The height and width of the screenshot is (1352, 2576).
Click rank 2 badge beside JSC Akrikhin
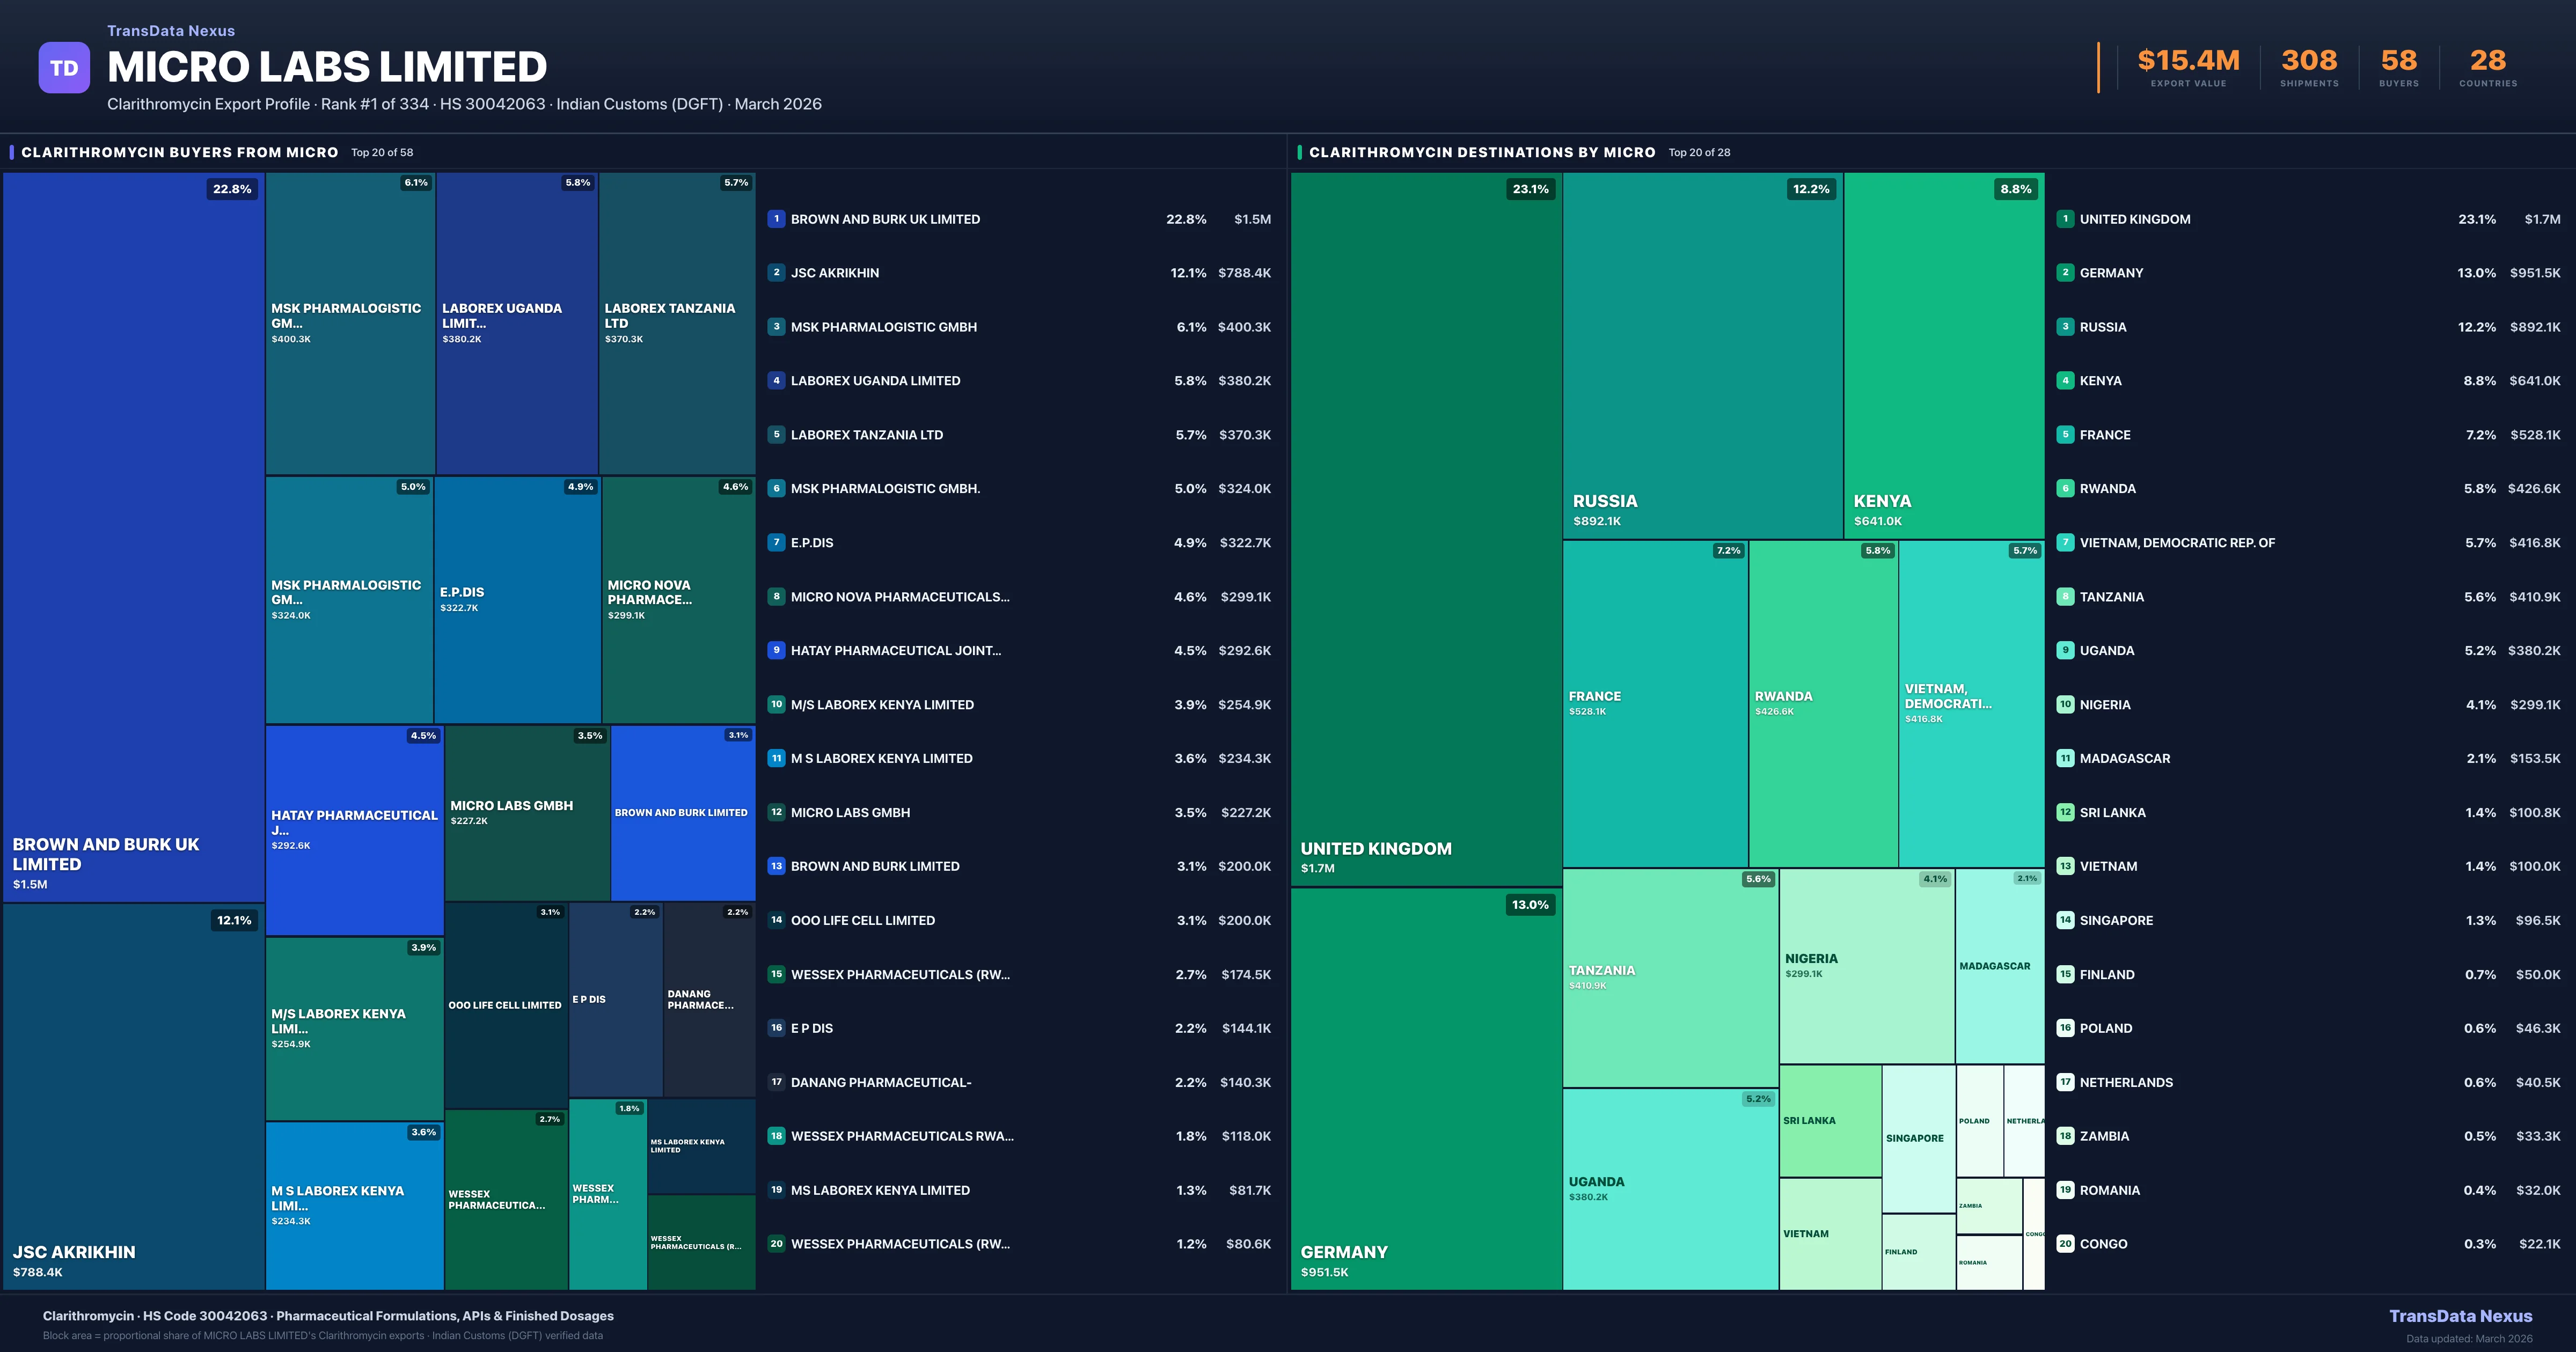coord(776,272)
